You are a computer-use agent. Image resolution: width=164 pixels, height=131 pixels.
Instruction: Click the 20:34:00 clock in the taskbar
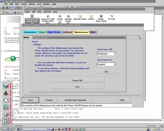tap(157, 130)
